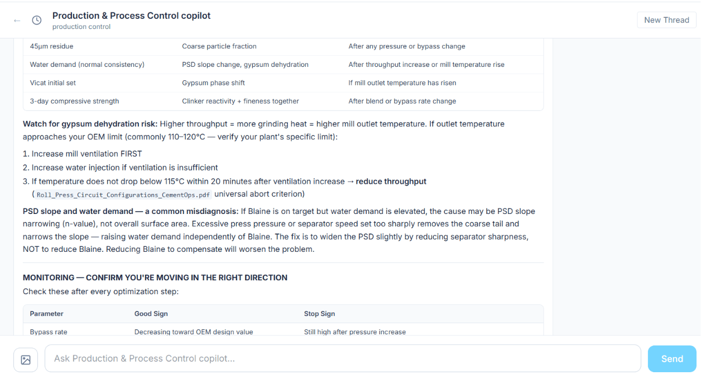Screen dimensions: 701x380
Task: Click the Send button
Action: coord(672,359)
